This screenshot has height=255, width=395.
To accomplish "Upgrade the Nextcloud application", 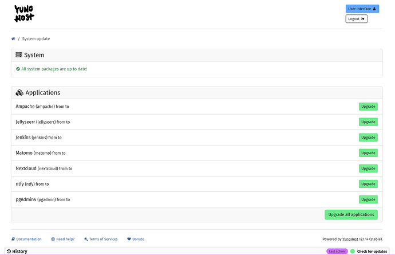I will point(368,168).
